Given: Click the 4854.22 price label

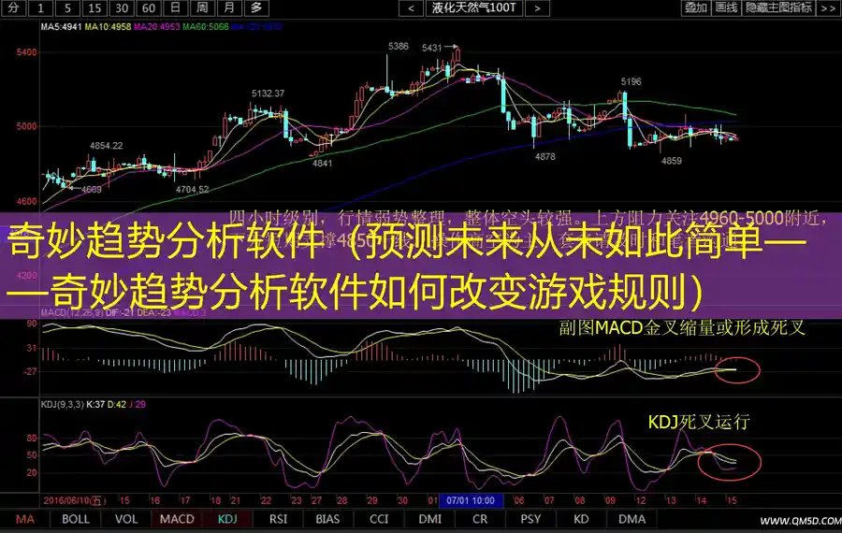Looking at the screenshot, I should tap(106, 146).
